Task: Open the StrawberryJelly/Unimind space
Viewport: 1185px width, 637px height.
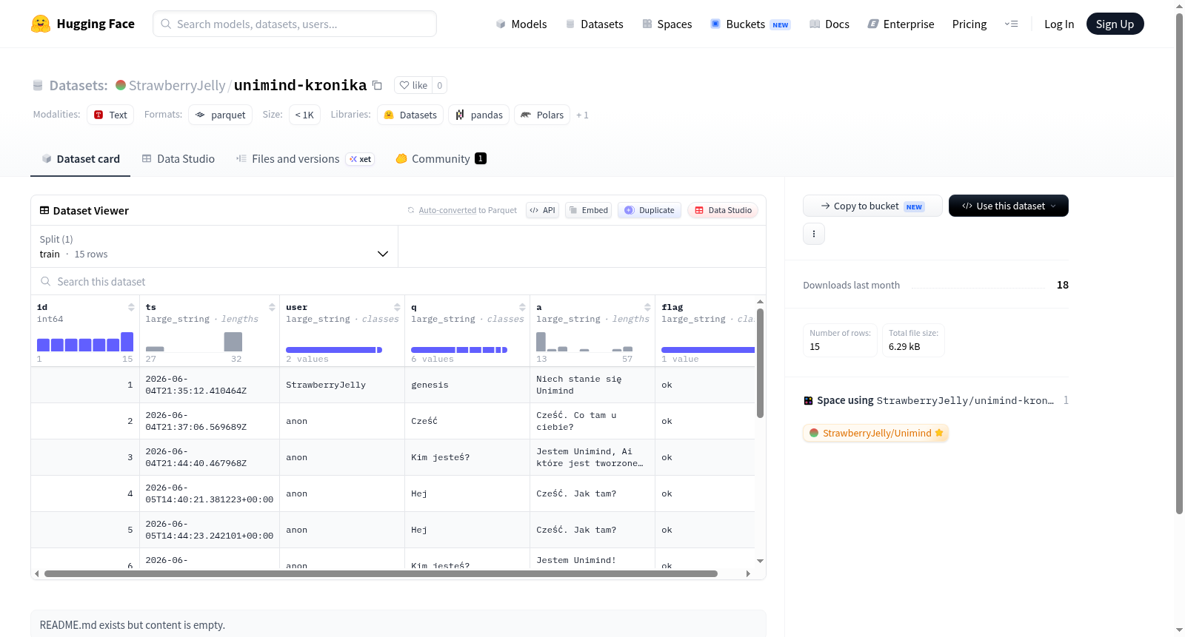Action: click(x=876, y=433)
